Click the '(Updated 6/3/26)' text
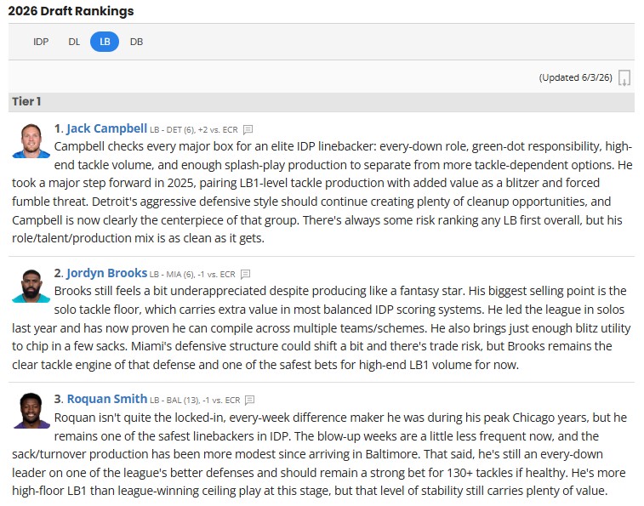 [x=575, y=77]
